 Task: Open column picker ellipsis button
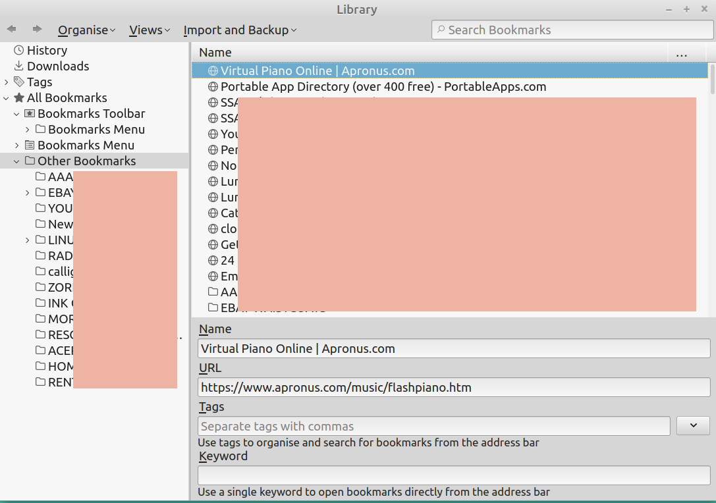[x=681, y=53]
